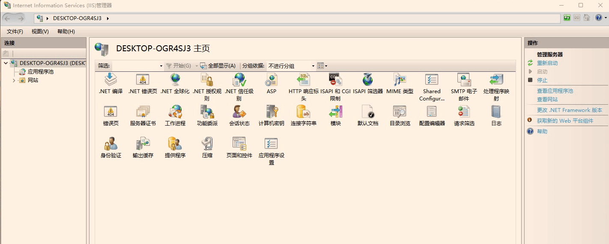Viewport: 609px width, 244px height.
Task: Open the 压缩 feature
Action: point(207,148)
